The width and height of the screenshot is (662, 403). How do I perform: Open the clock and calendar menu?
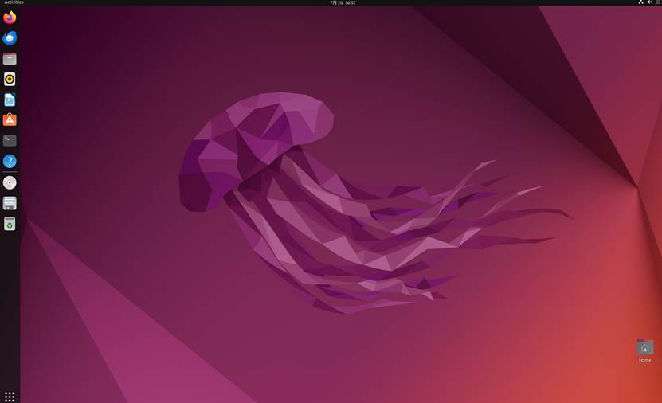coord(343,2)
